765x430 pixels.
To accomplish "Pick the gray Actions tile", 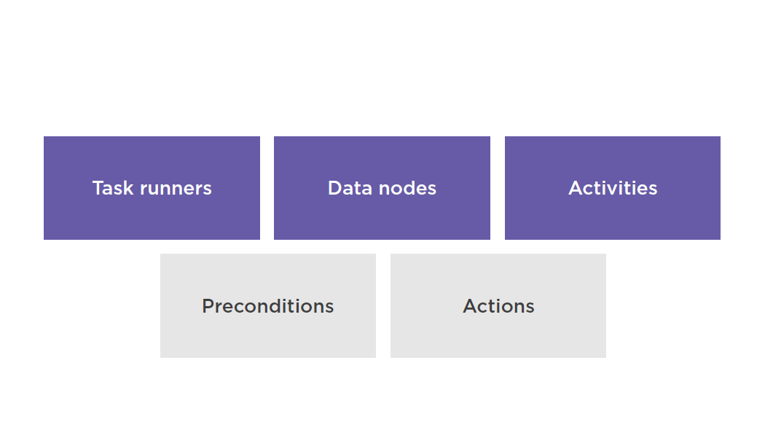I will click(498, 305).
